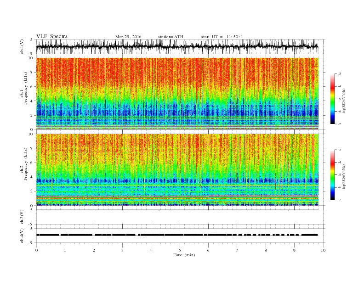
Task: Click the "1" tick on the time axis
Action: 65,250
